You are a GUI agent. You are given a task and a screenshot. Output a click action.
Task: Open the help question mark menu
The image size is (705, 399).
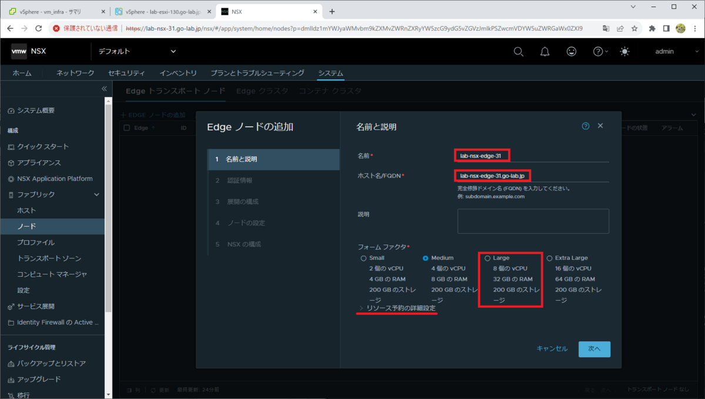(599, 52)
